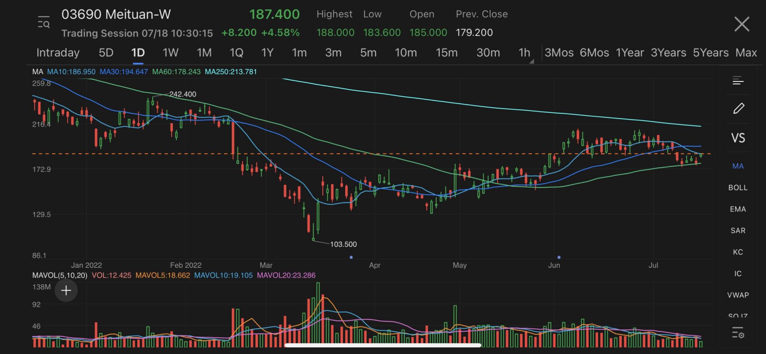Open the VS compare feature

click(x=738, y=138)
